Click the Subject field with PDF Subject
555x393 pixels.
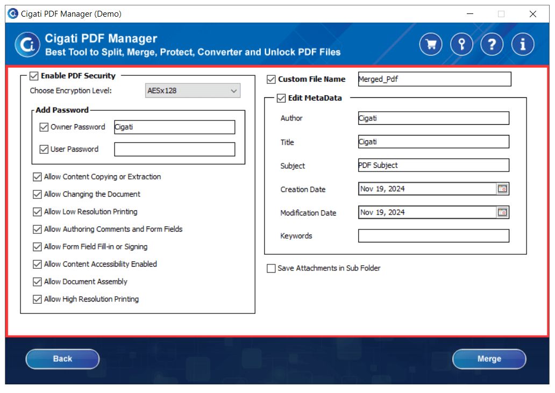(433, 165)
